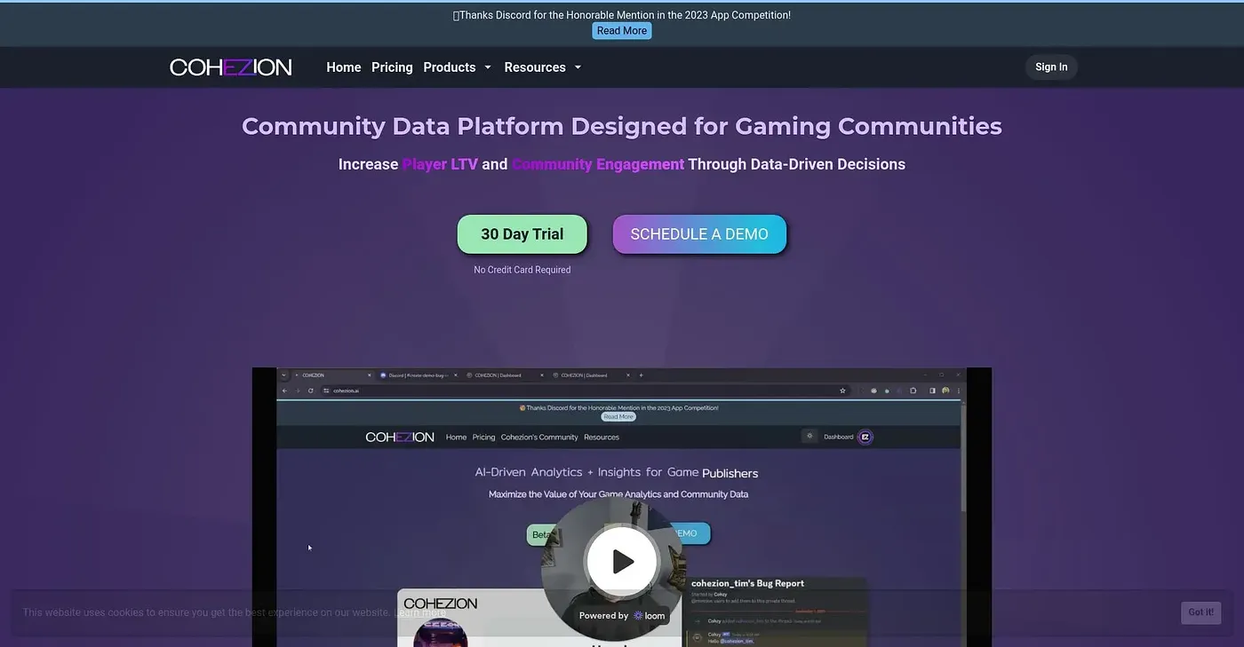Open the Pricing page from the navbar
Image resolution: width=1244 pixels, height=647 pixels.
tap(392, 67)
